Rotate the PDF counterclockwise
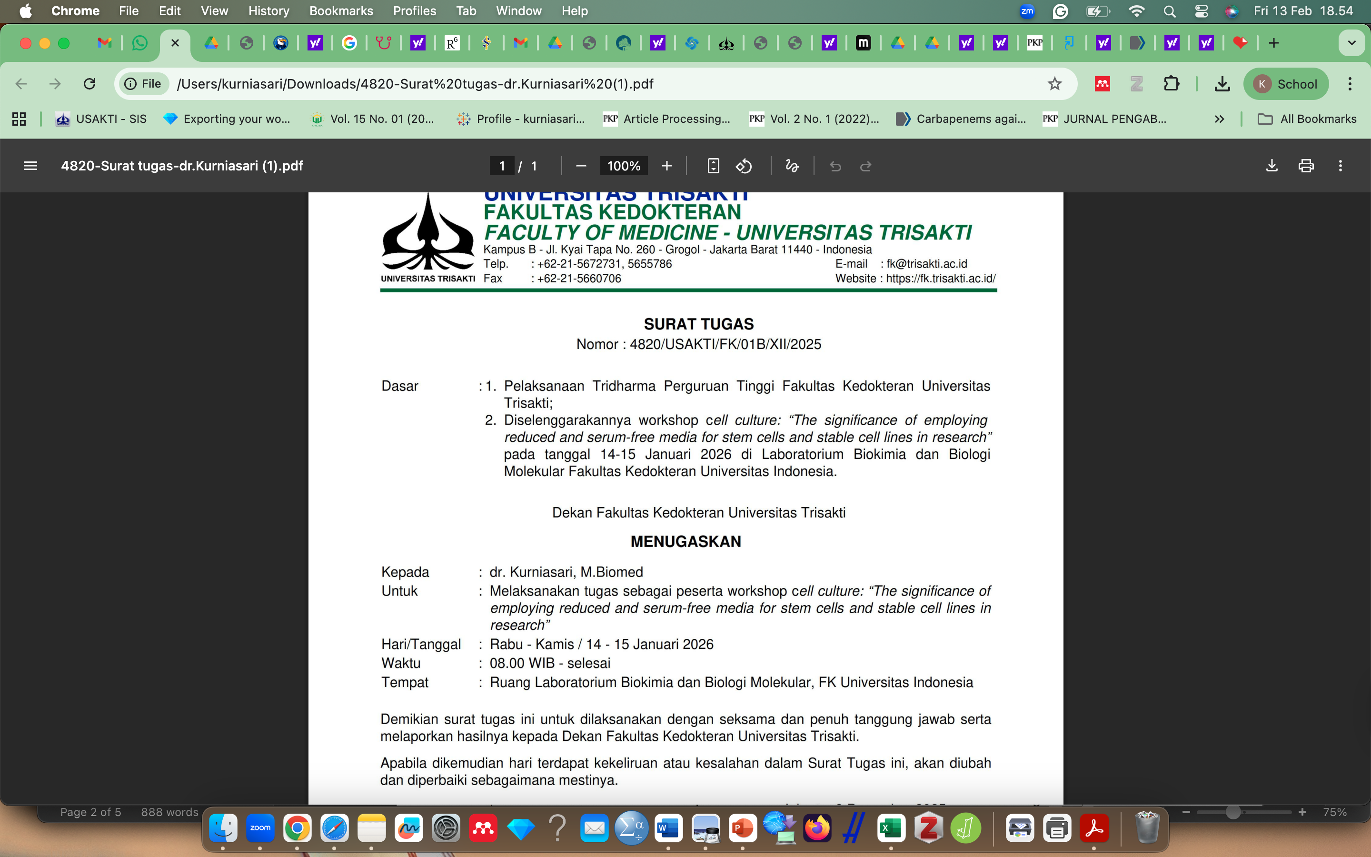 (743, 166)
